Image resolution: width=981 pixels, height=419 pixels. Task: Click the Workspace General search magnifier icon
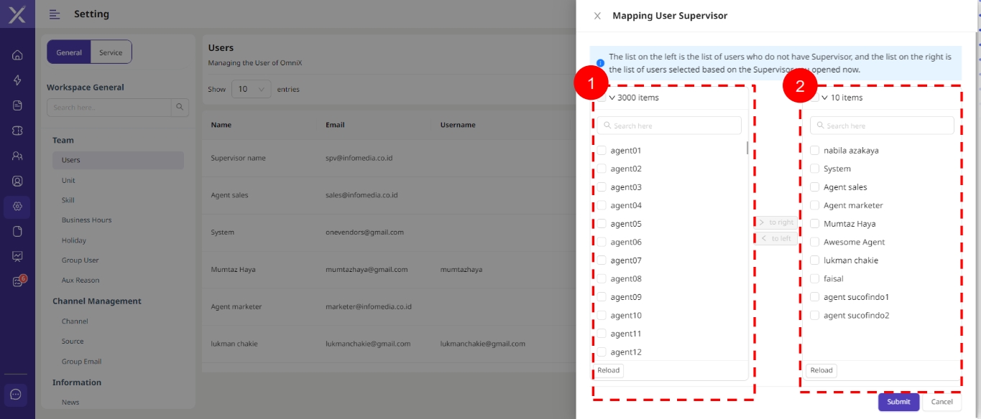(180, 108)
